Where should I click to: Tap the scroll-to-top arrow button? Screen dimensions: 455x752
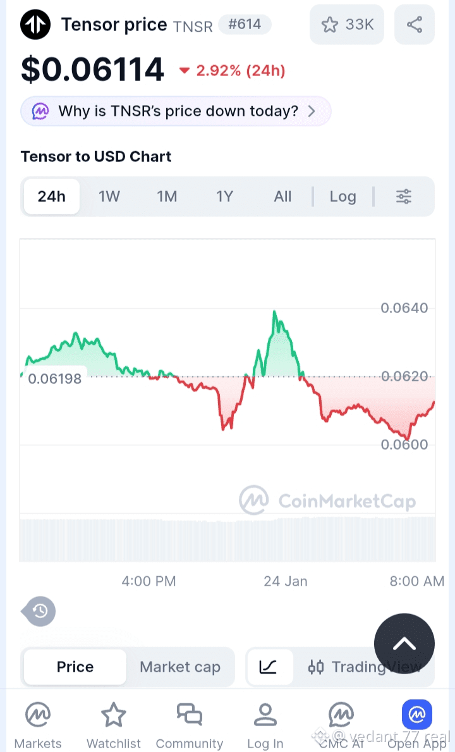pyautogui.click(x=404, y=644)
